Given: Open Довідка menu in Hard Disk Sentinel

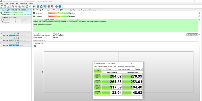Looking at the screenshot, I should [x=31, y=4].
